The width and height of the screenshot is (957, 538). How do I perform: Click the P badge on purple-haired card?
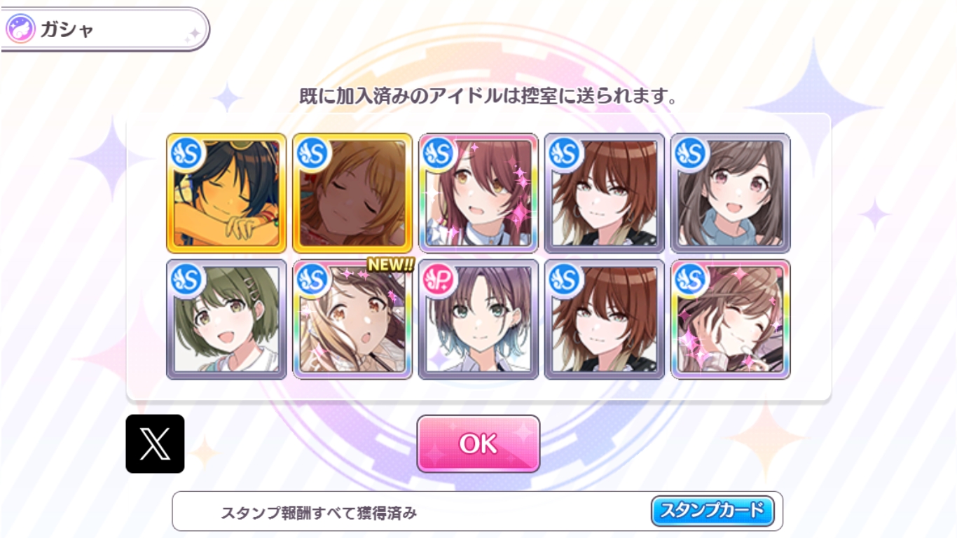point(439,280)
